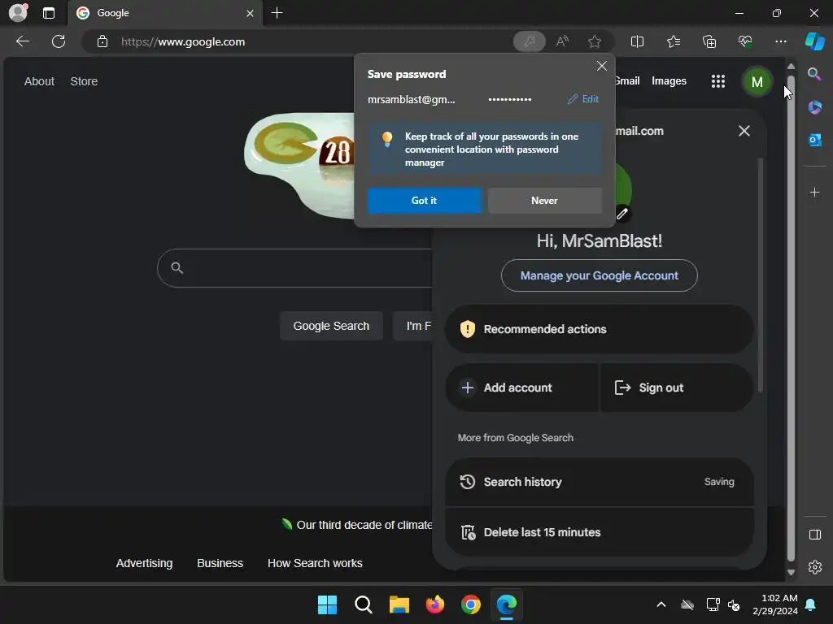
Task: Open Search history
Action: tap(599, 482)
